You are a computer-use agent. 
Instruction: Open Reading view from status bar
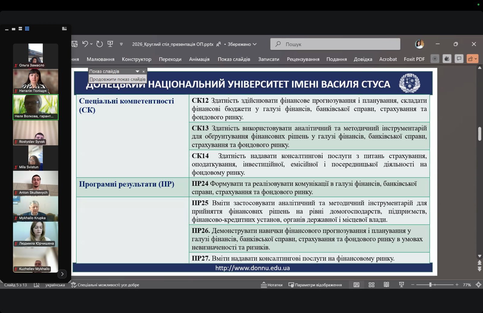tap(386, 285)
